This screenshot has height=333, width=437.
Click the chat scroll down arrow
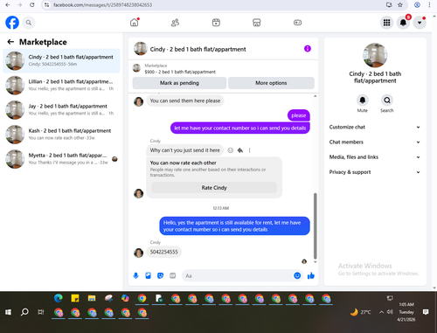coord(315,262)
